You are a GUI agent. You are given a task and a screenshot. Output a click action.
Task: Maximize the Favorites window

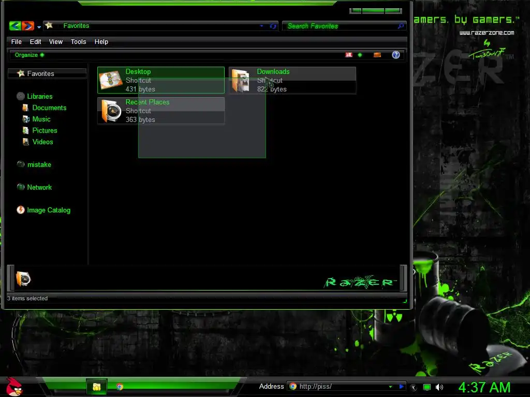(x=373, y=11)
